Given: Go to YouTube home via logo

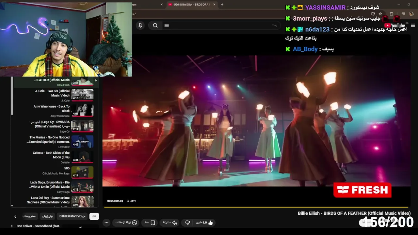Looking at the screenshot, I should tap(394, 25).
